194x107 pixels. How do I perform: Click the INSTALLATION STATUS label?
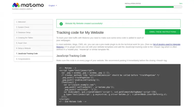coord(133,4)
